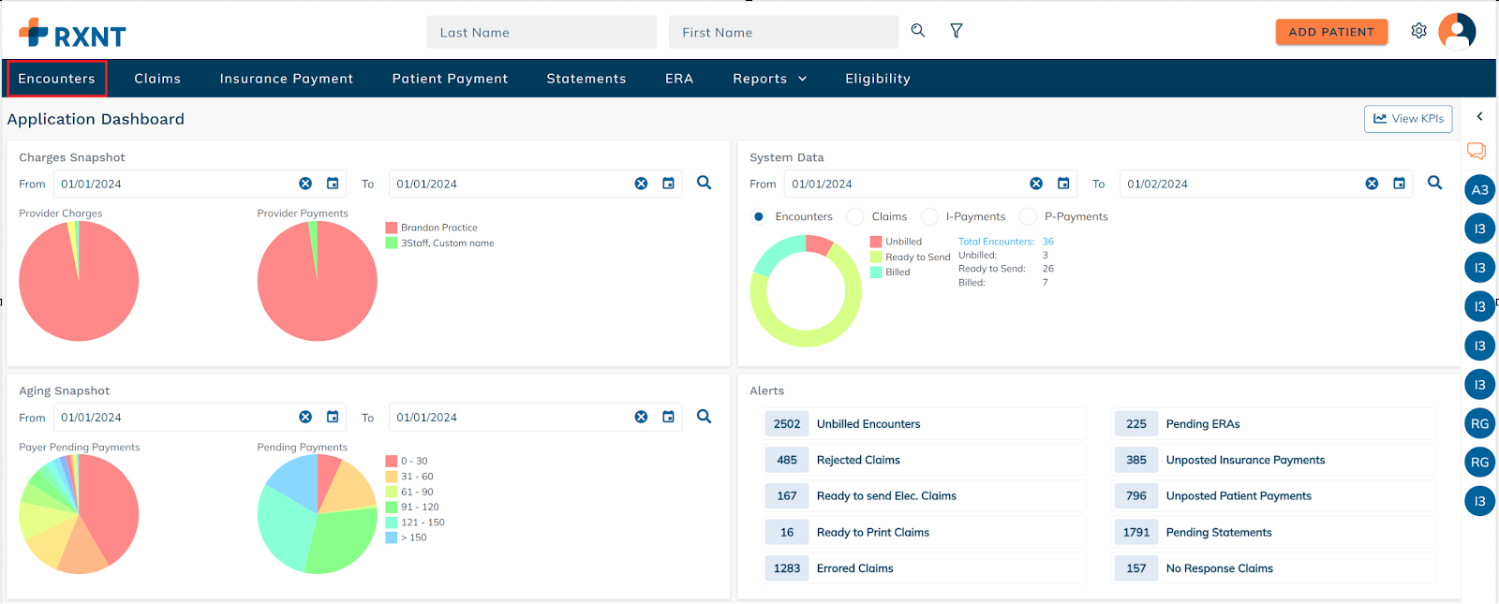Clear the System Data To date
The width and height of the screenshot is (1499, 604).
[x=1372, y=184]
